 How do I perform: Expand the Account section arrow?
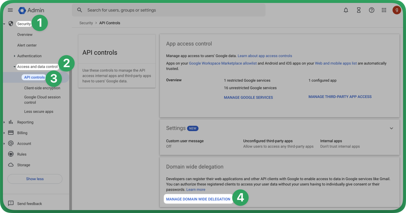(x=4, y=144)
